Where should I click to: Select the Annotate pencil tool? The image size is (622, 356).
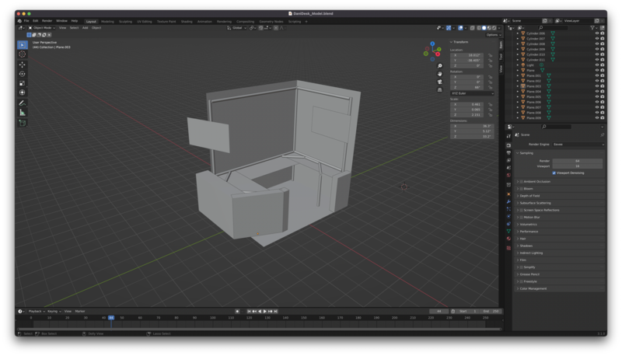[x=22, y=103]
